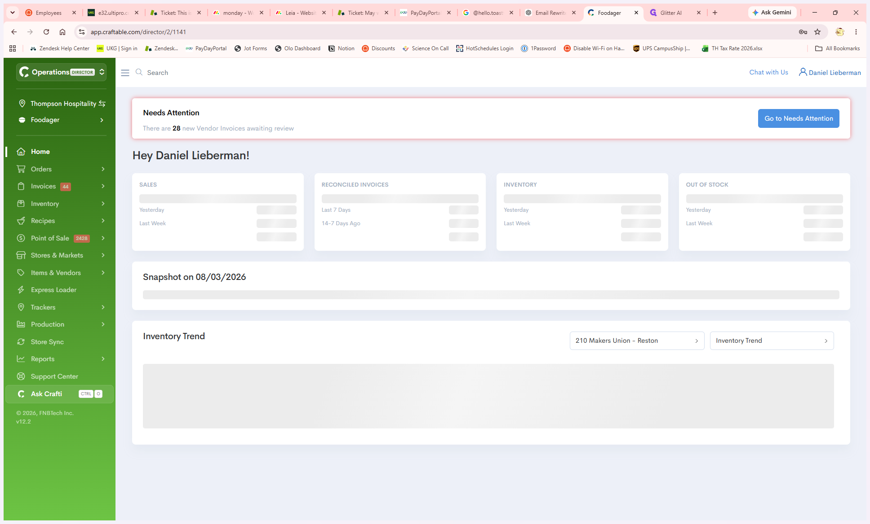Click the Production factory icon

click(21, 324)
